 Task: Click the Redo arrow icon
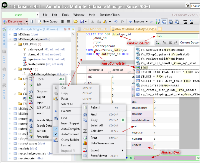(123, 22)
